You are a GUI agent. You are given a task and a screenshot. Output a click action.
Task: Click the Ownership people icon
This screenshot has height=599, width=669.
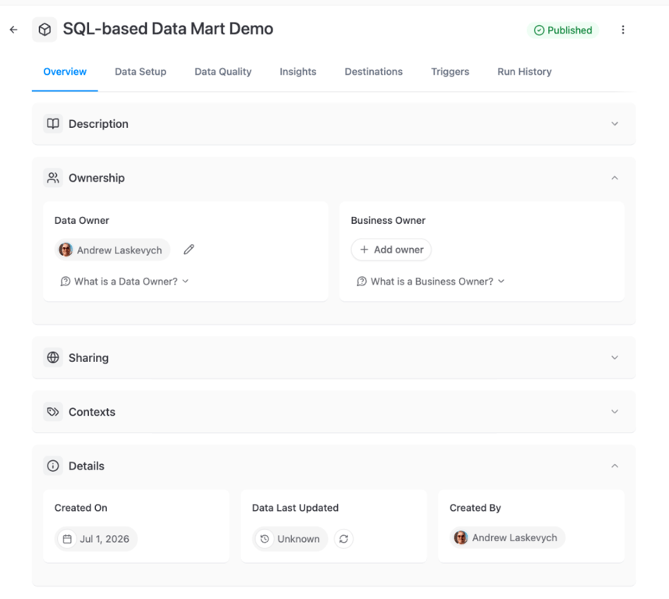pyautogui.click(x=53, y=178)
